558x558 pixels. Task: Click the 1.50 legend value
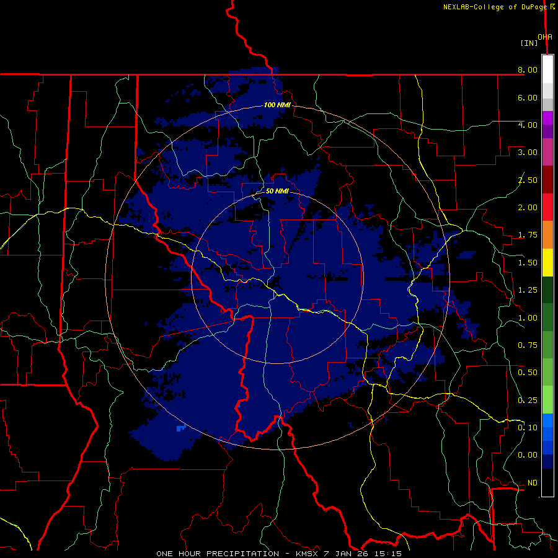[x=528, y=263]
